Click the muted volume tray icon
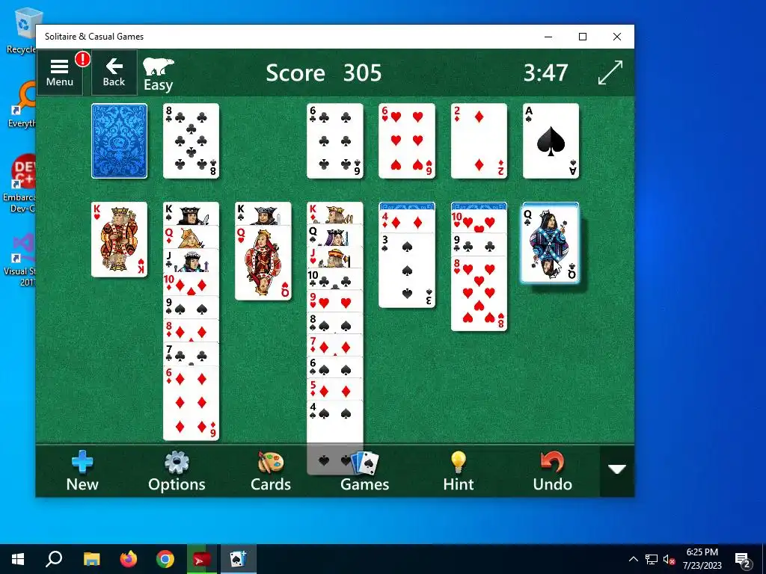This screenshot has height=574, width=766. (669, 559)
